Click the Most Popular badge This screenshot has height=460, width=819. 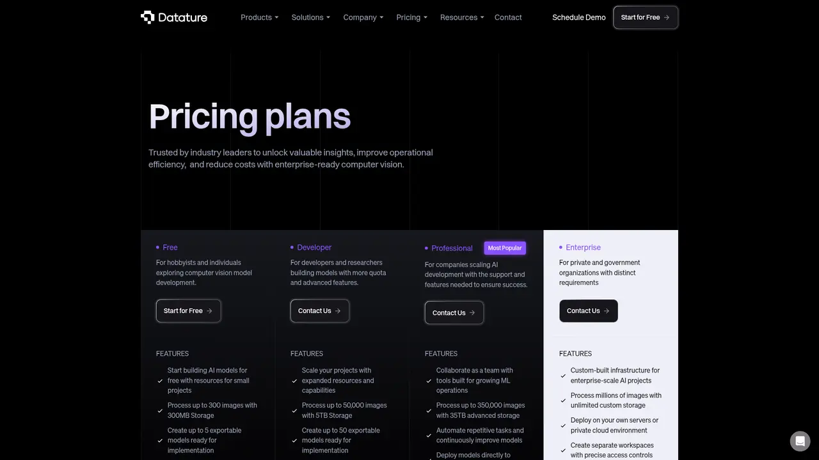tap(505, 248)
